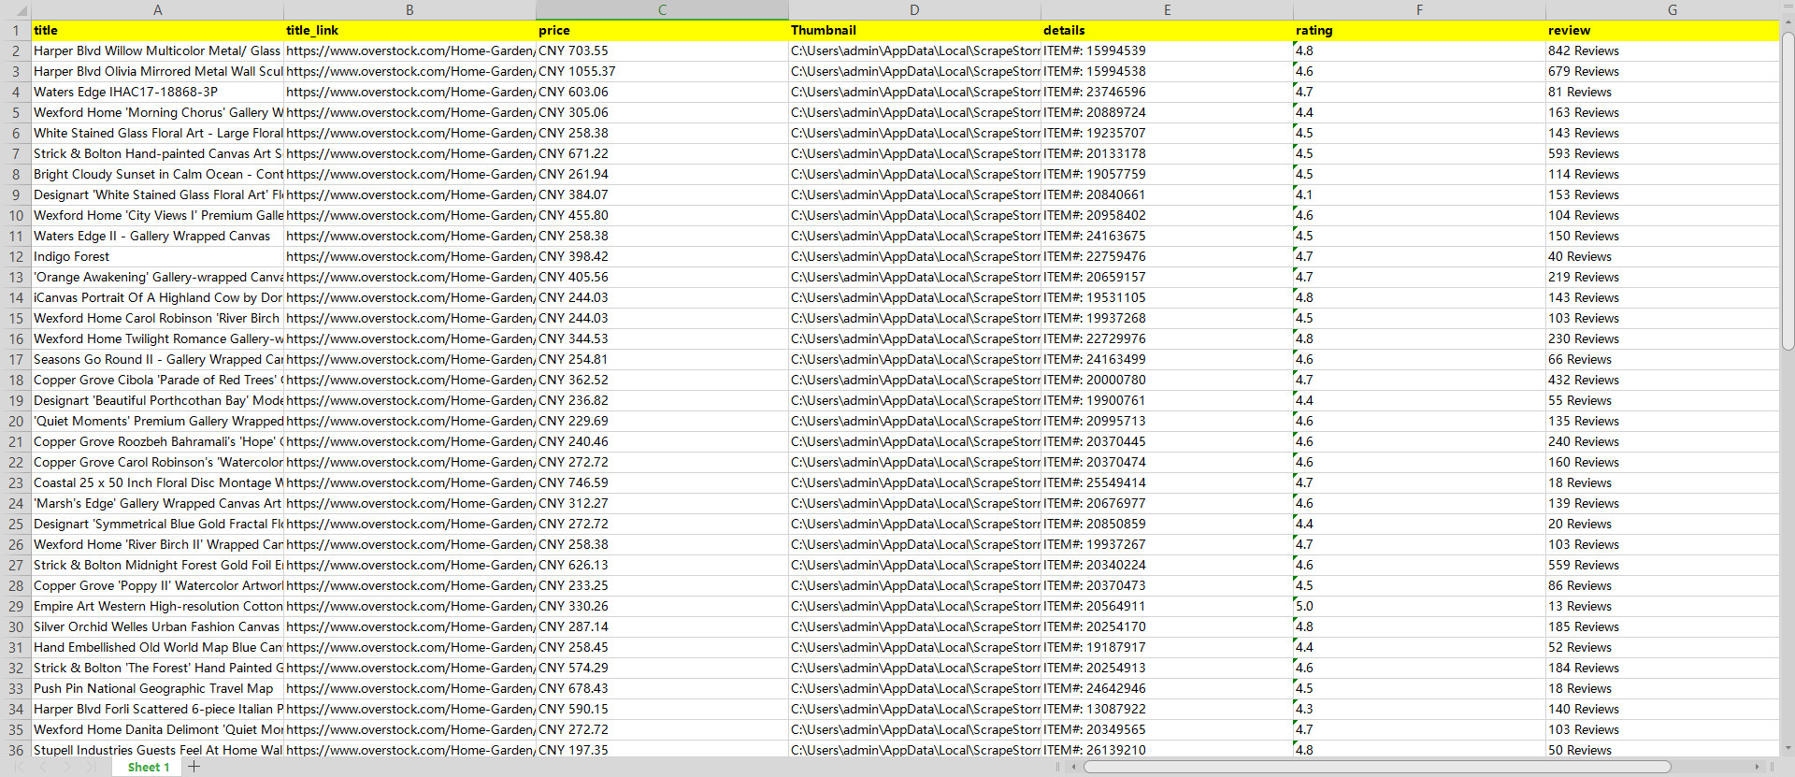Select column F header
Viewport: 1795px width, 777px height.
pos(1419,10)
